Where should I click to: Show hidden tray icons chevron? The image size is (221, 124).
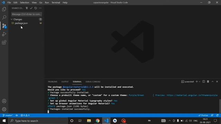(170, 121)
